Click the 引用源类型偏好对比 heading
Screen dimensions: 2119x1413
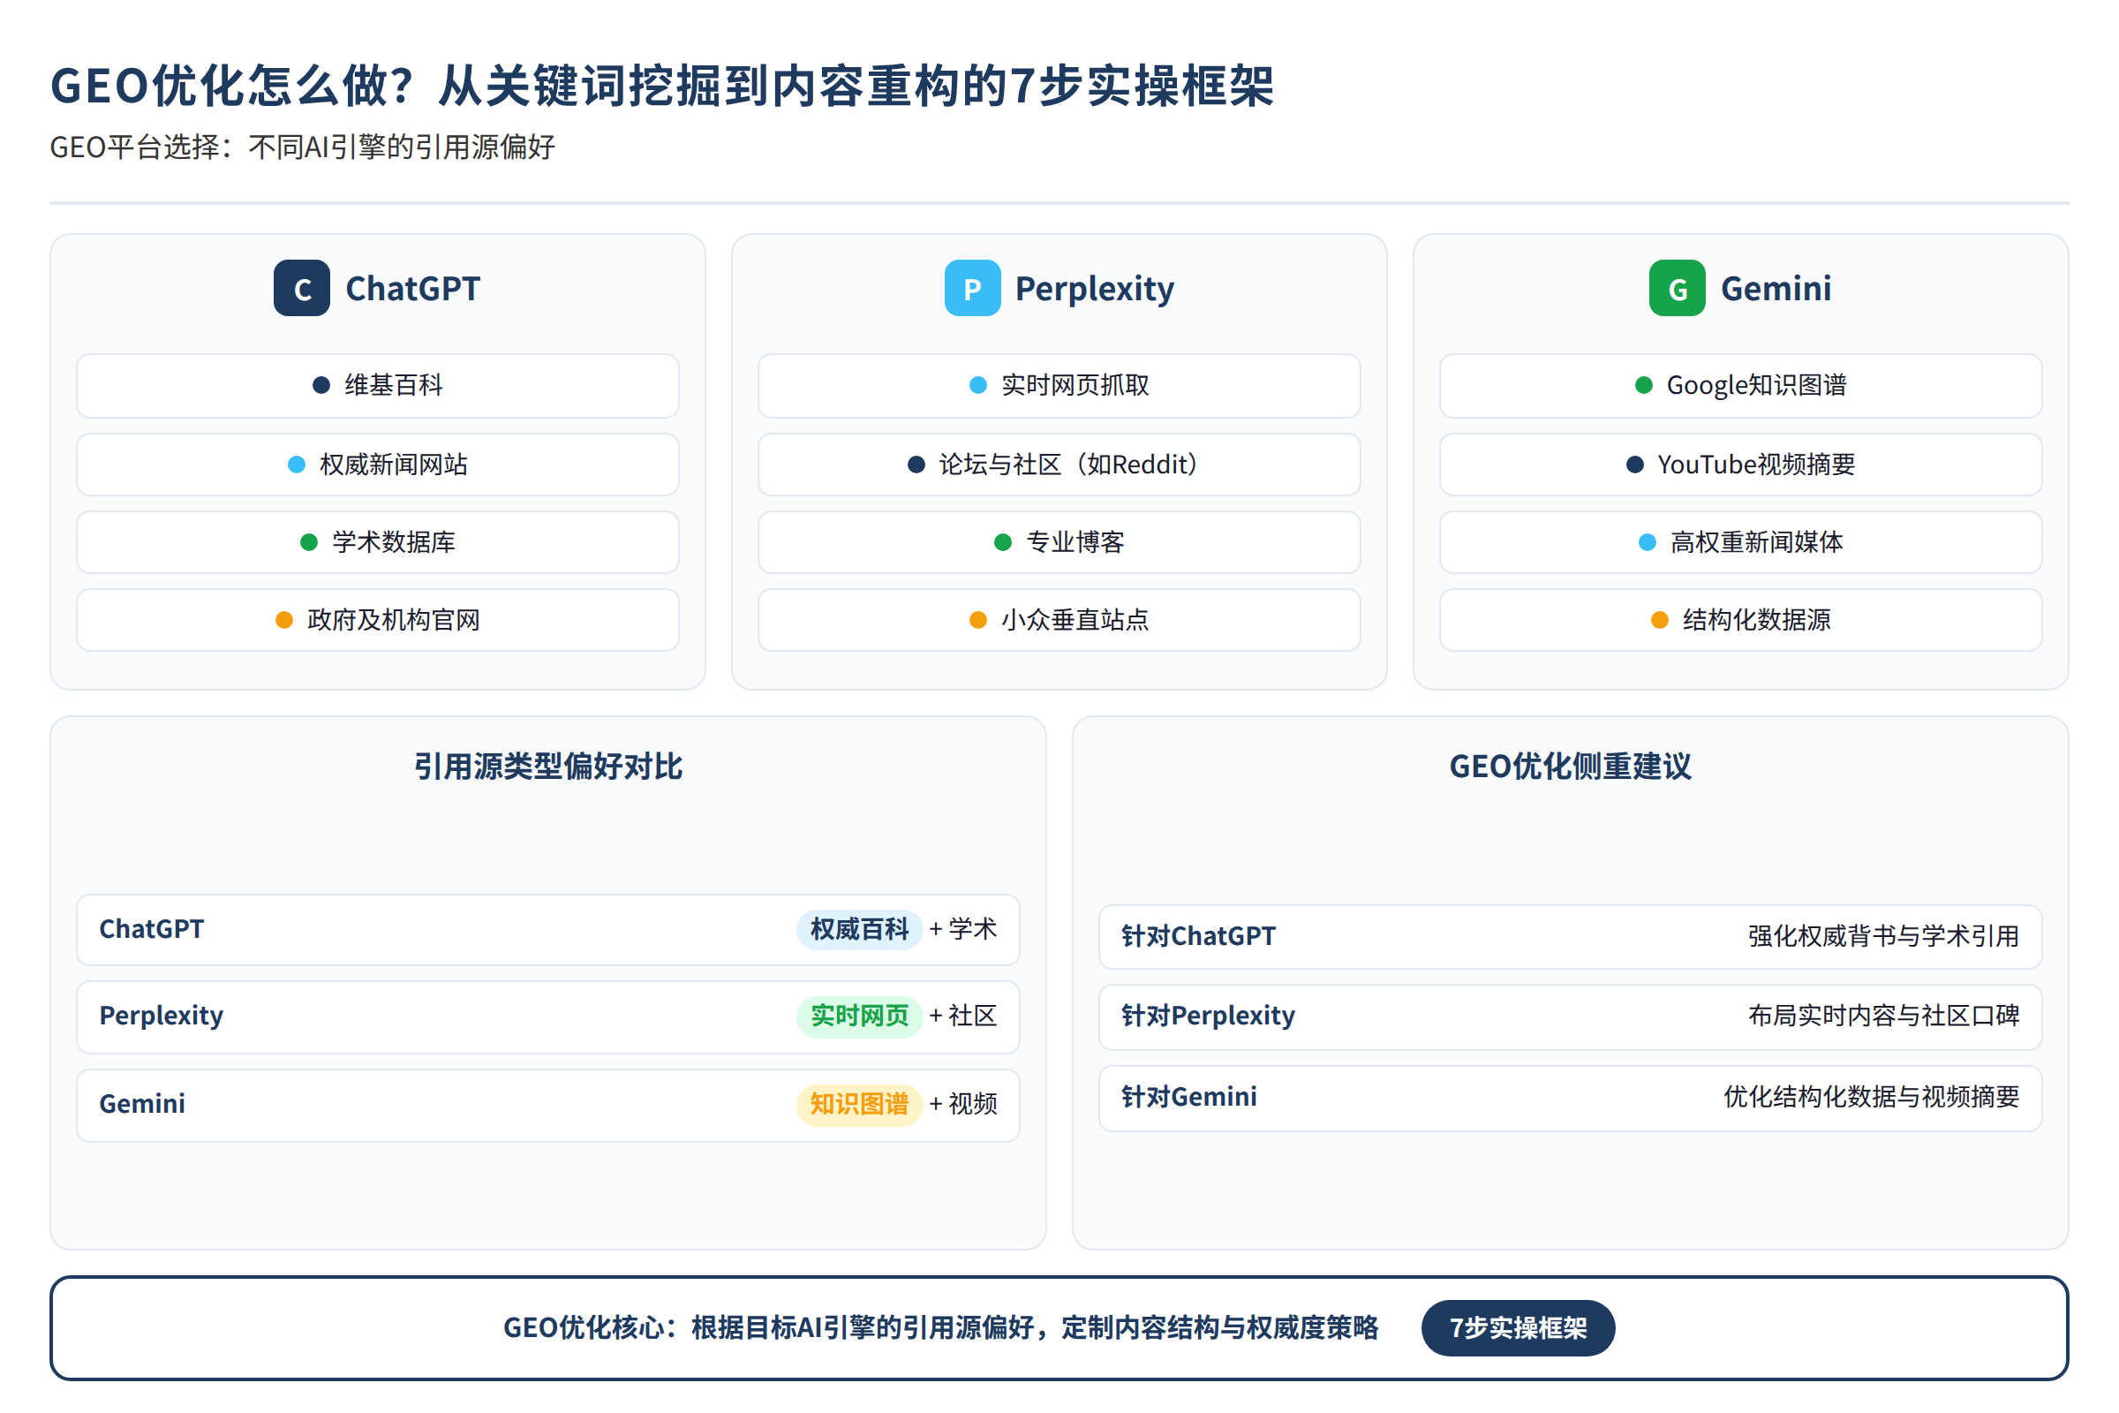click(547, 767)
